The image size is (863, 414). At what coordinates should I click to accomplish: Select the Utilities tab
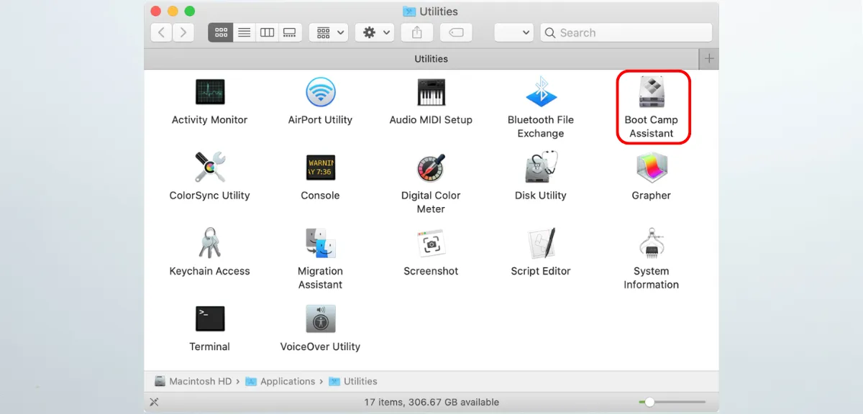[431, 59]
